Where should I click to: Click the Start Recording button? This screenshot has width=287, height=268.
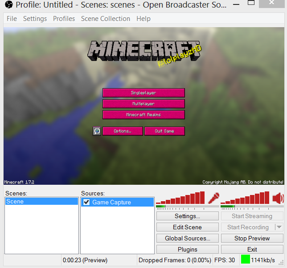[x=248, y=227]
